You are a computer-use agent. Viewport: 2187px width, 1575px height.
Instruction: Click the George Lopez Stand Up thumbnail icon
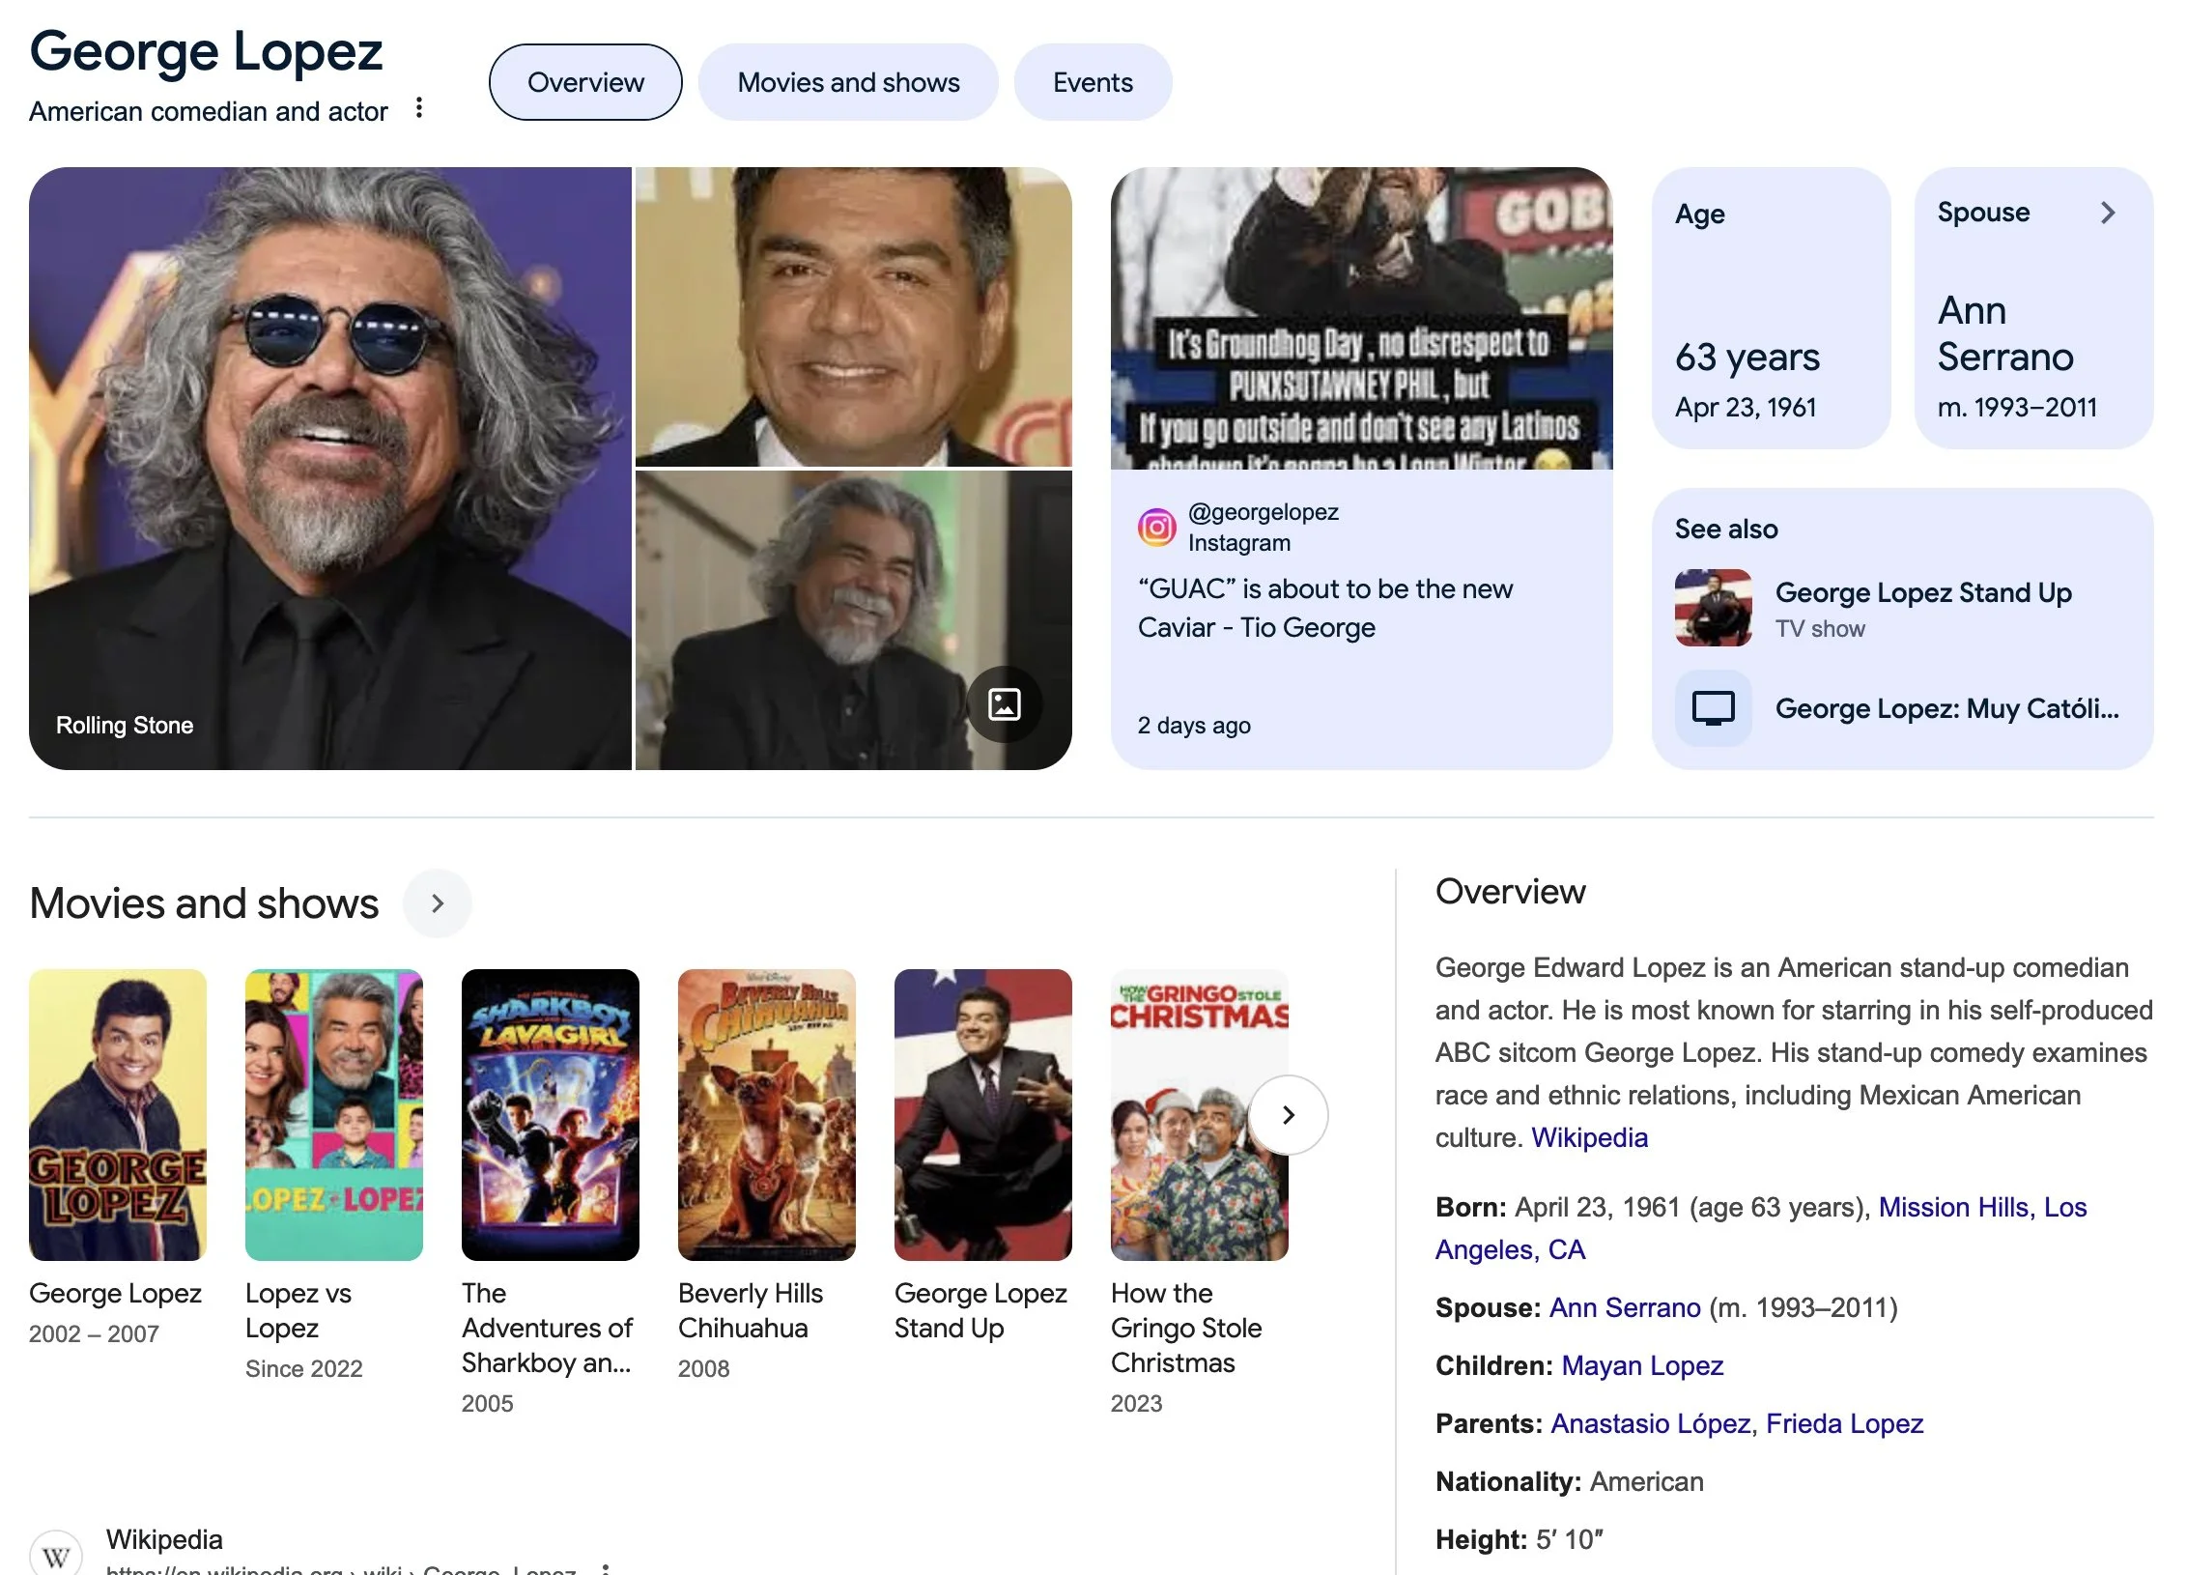[1713, 608]
